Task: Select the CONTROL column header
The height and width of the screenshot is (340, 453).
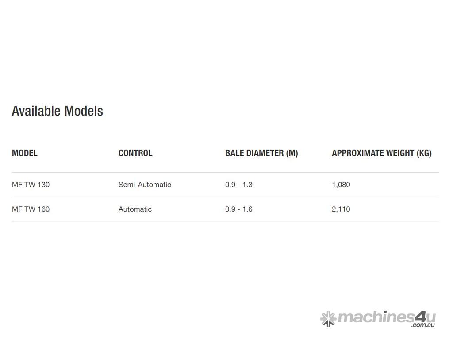Action: point(135,153)
